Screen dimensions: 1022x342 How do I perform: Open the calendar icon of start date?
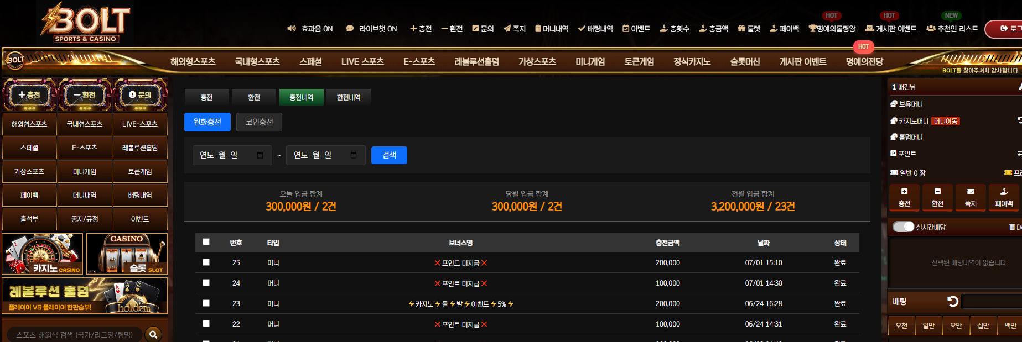pyautogui.click(x=260, y=155)
